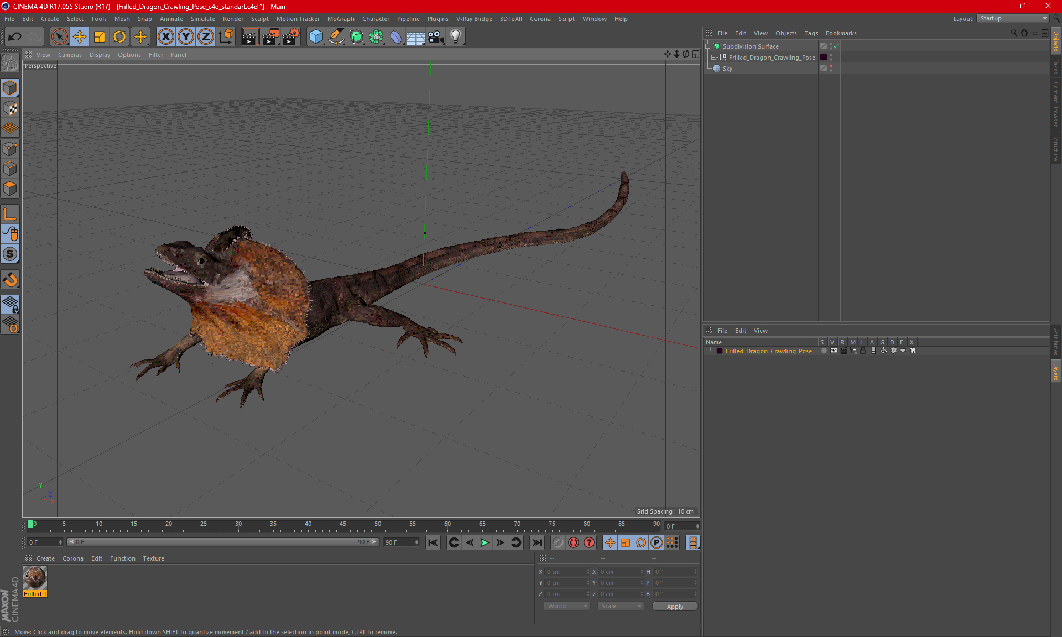Click Apply coordinates button
The height and width of the screenshot is (637, 1062).
pos(675,607)
